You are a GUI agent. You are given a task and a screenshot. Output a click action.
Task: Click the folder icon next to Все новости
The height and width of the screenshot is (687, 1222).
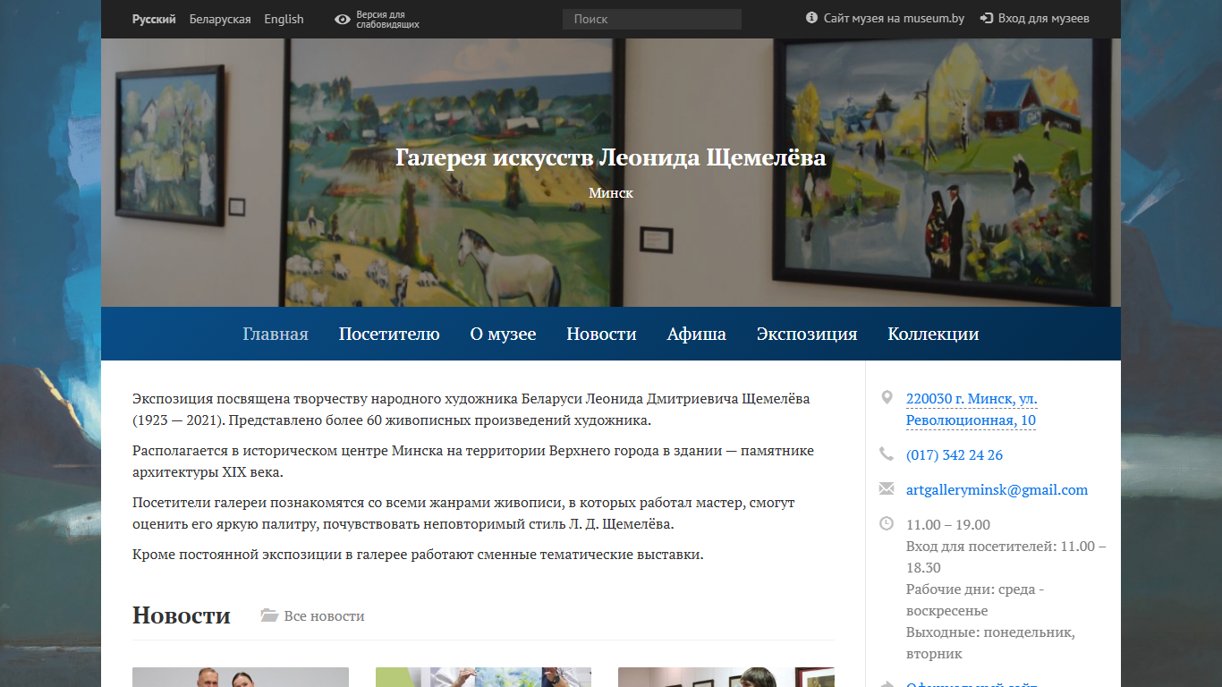point(269,615)
